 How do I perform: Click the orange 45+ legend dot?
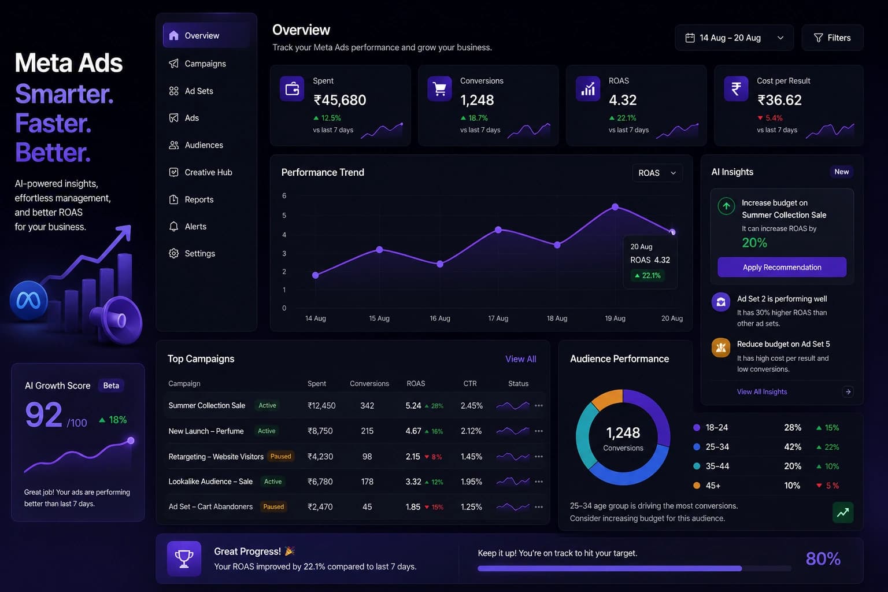697,486
